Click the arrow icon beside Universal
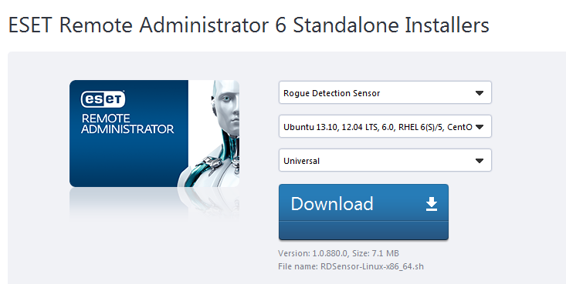 (x=480, y=161)
